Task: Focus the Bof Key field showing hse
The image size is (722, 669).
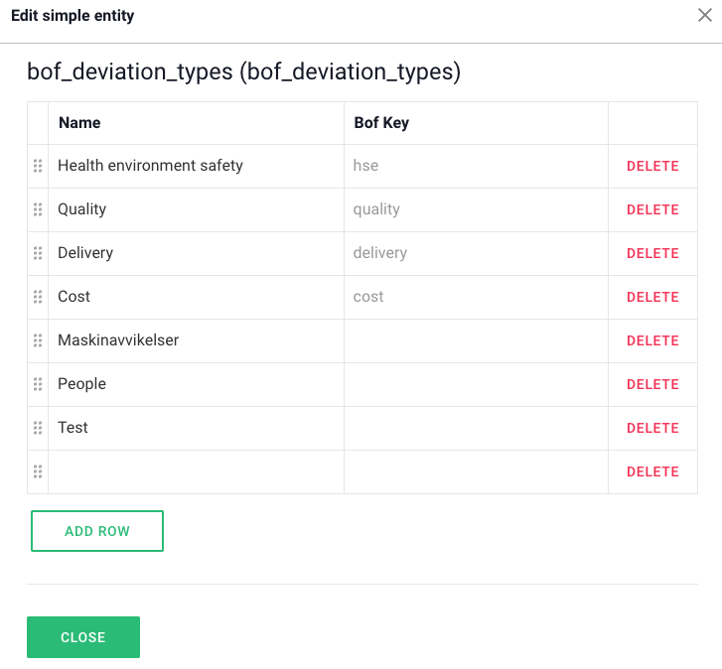Action: (475, 166)
